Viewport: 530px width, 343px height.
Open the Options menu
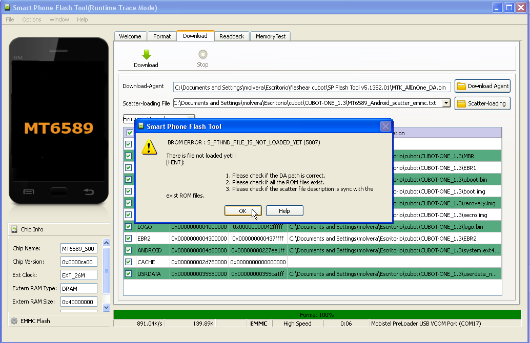(x=31, y=19)
